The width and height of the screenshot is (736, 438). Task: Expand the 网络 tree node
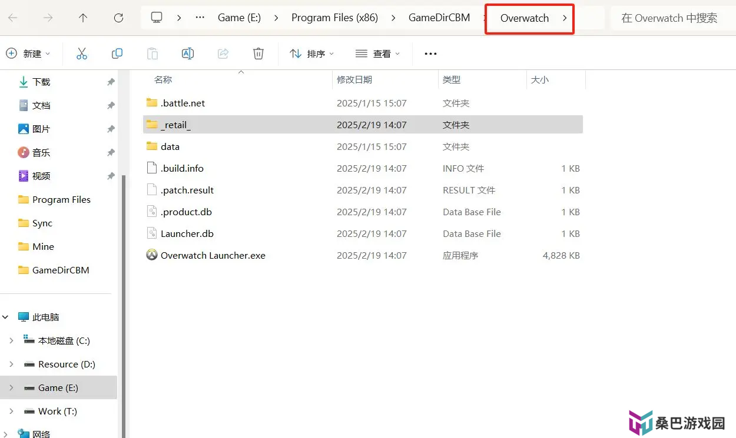[6, 434]
